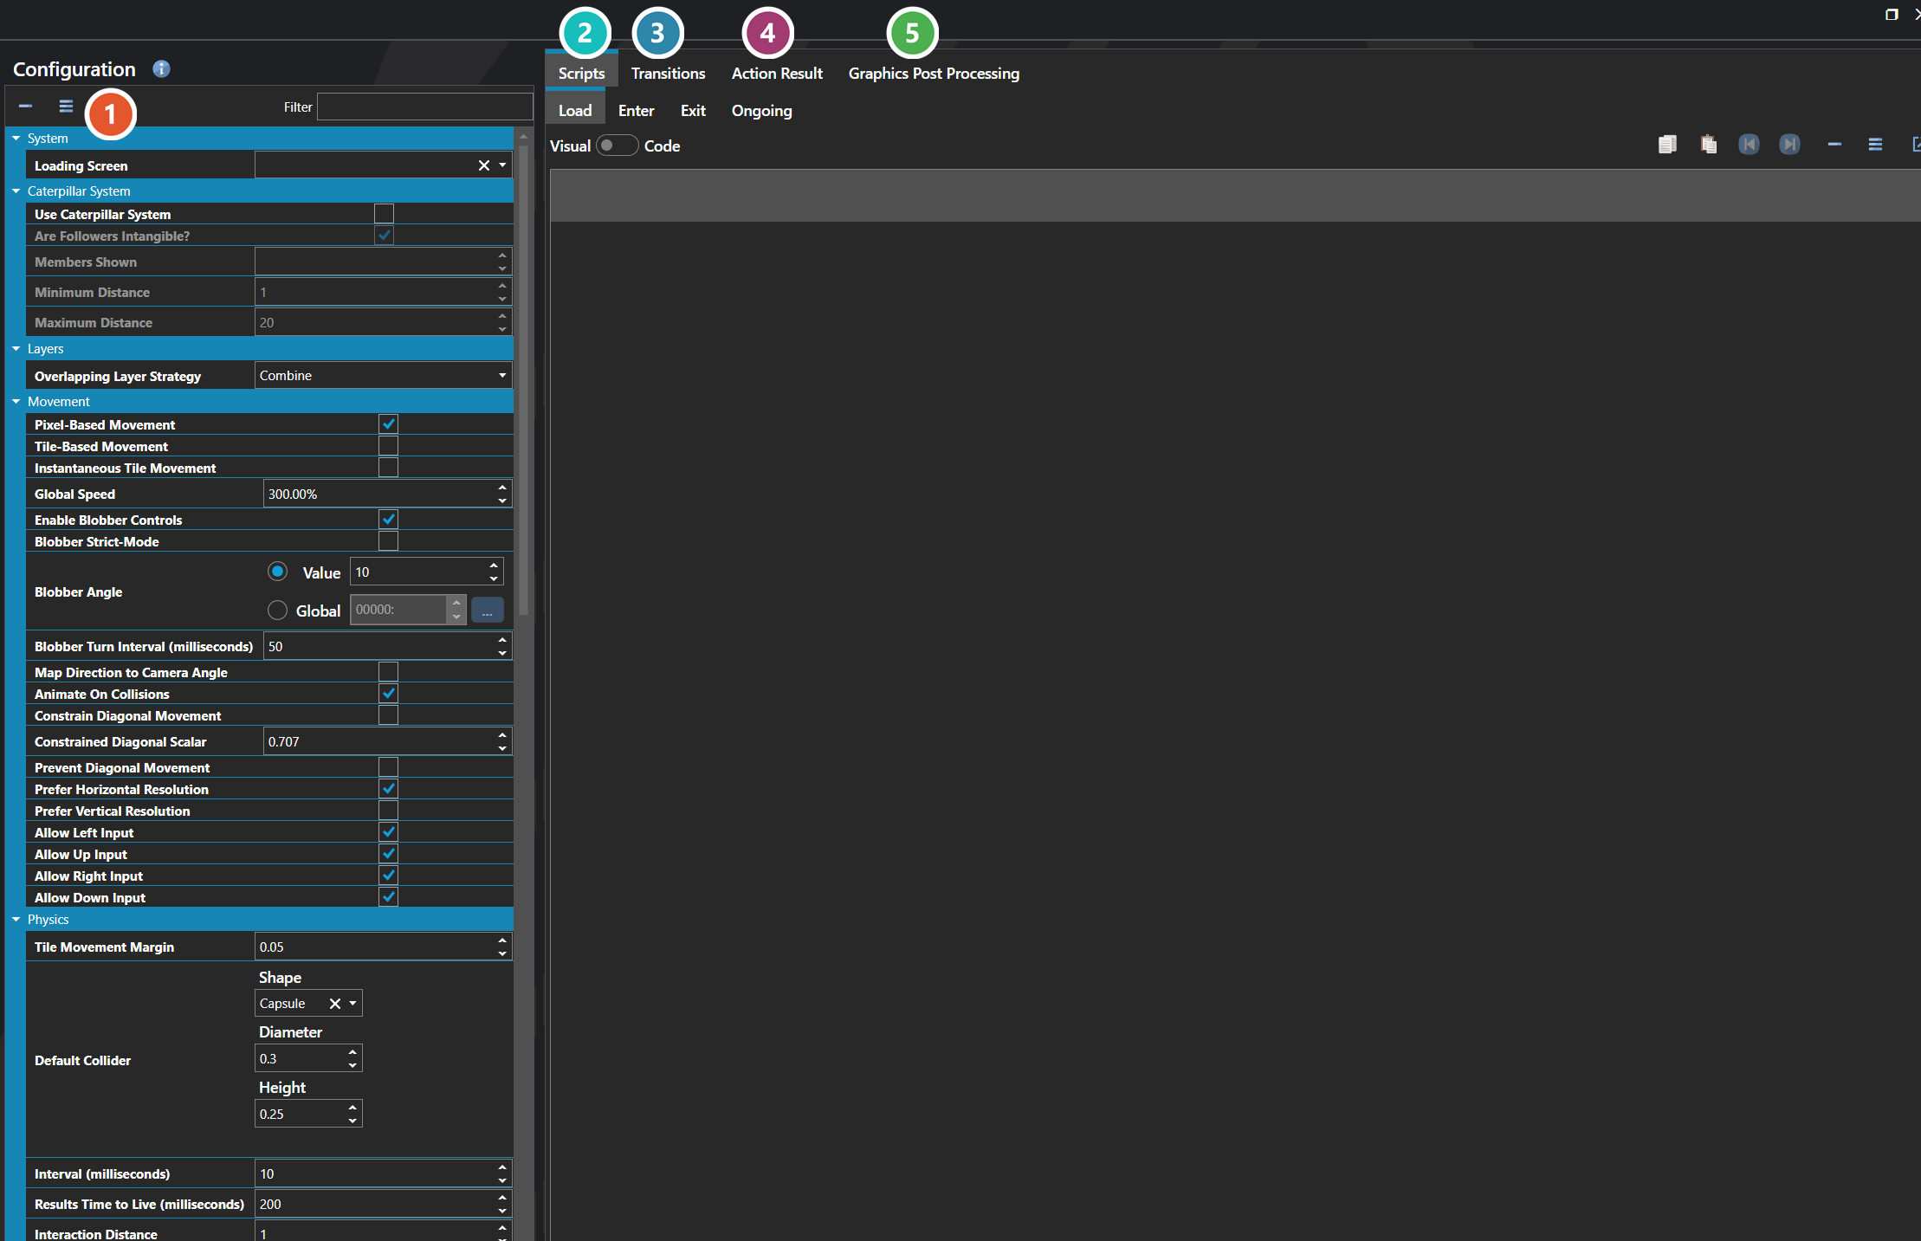Open the Graphics Post Processing tab
Screen dimensions: 1921x1241
[x=934, y=74]
